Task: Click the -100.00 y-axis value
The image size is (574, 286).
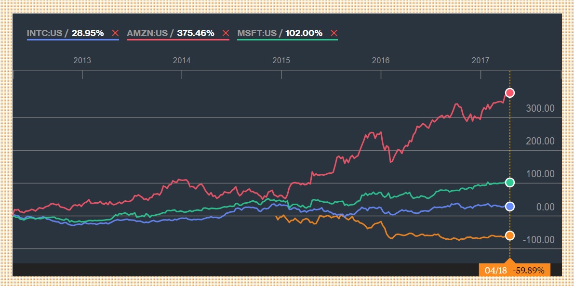Action: pyautogui.click(x=538, y=240)
